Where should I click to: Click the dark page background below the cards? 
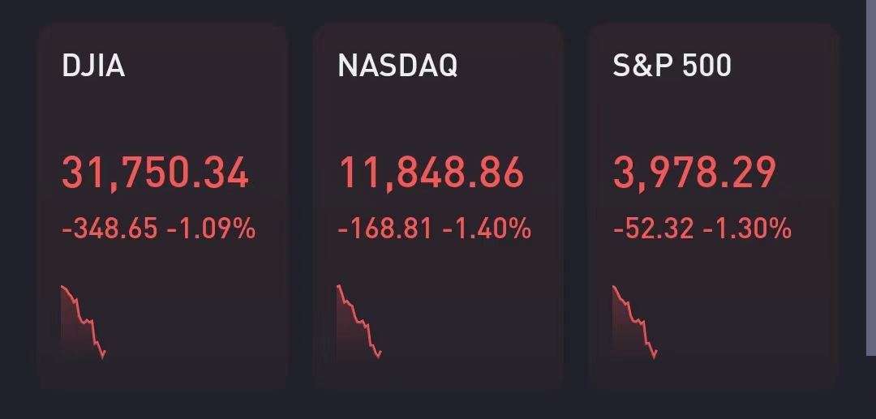pos(438,407)
